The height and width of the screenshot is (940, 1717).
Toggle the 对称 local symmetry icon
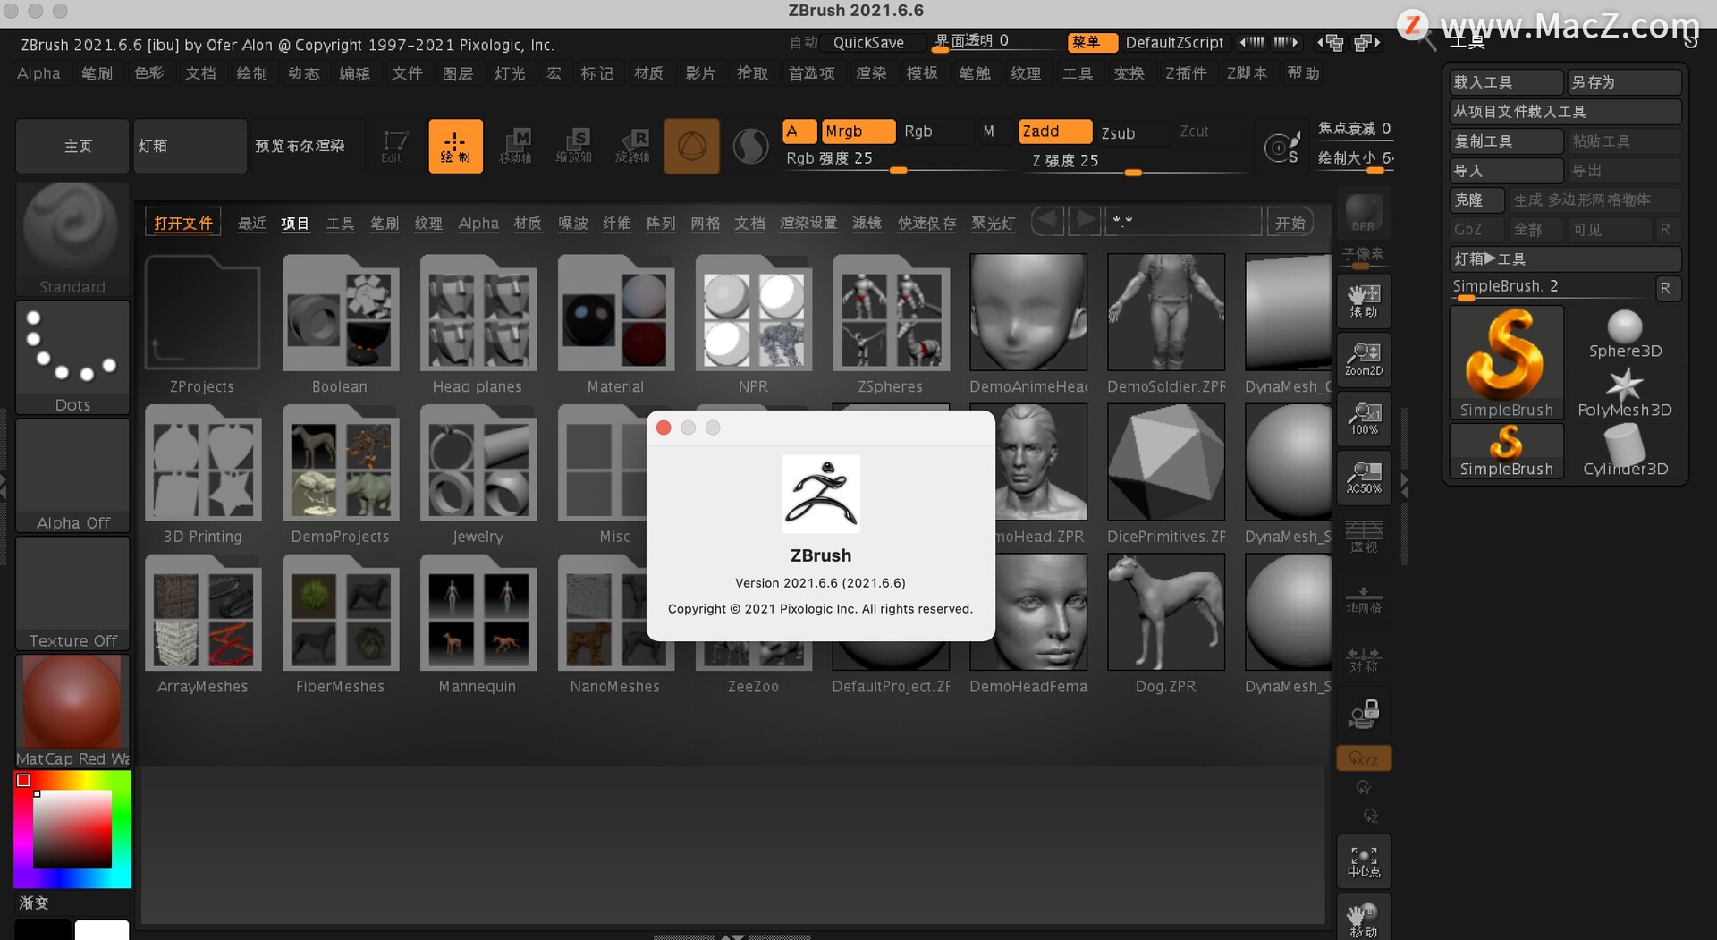point(1364,659)
